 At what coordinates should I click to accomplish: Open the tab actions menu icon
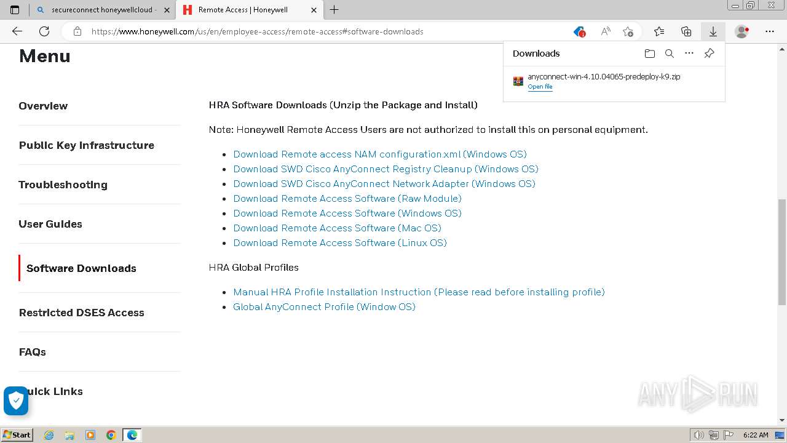click(x=15, y=10)
